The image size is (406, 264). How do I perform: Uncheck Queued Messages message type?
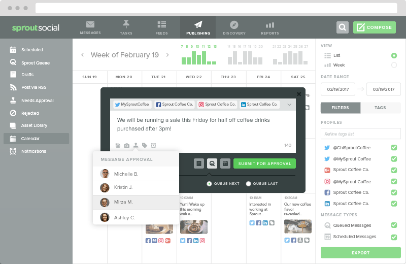(394, 225)
